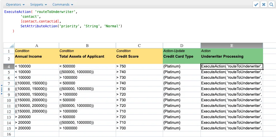The image size is (276, 137).
Task: Click the ExecuteAction cell in row 9
Action: pyautogui.click(x=232, y=95)
